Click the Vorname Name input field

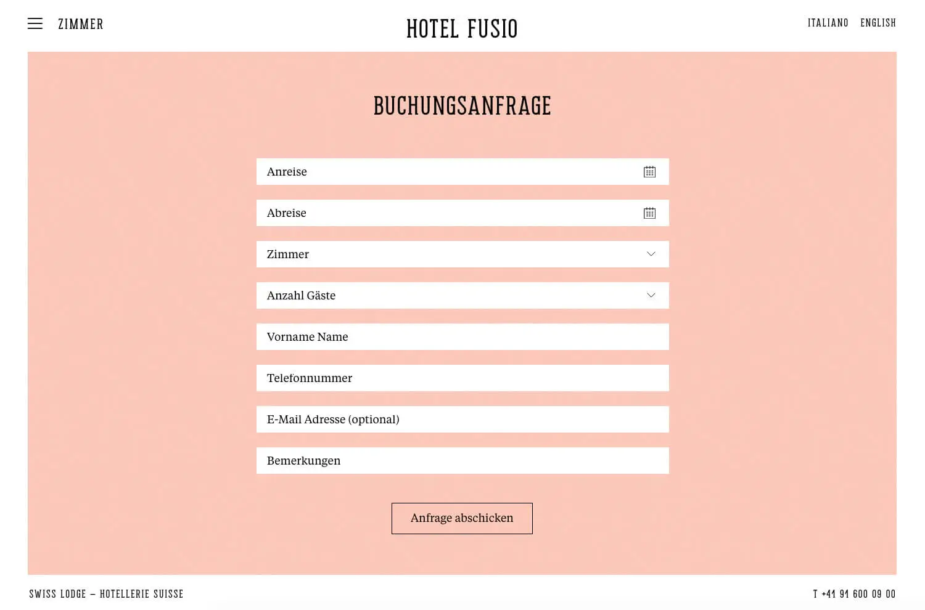[462, 336]
